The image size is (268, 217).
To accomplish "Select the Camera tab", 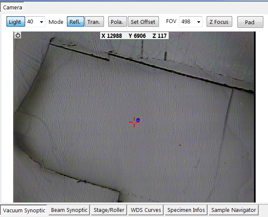I will pos(13,7).
